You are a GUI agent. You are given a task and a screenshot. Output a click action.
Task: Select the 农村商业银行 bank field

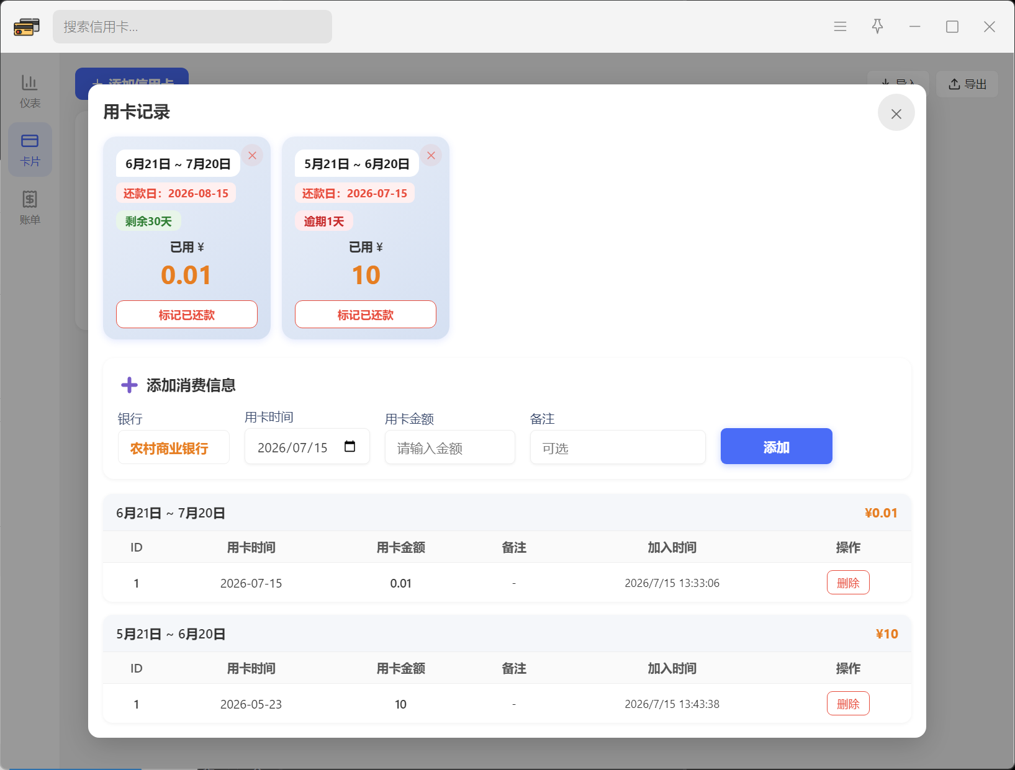[174, 447]
